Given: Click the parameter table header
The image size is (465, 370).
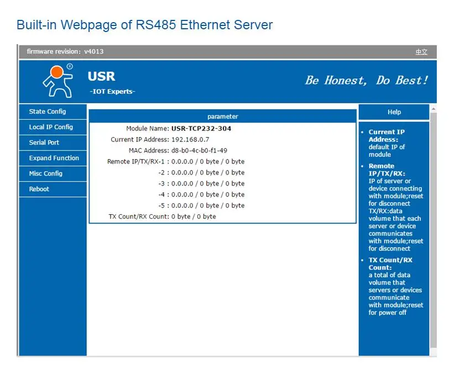Looking at the screenshot, I should click(x=222, y=117).
